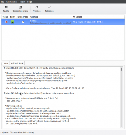Click the Frissítés refresh icon
This screenshot has height=135, width=126.
[37, 7]
